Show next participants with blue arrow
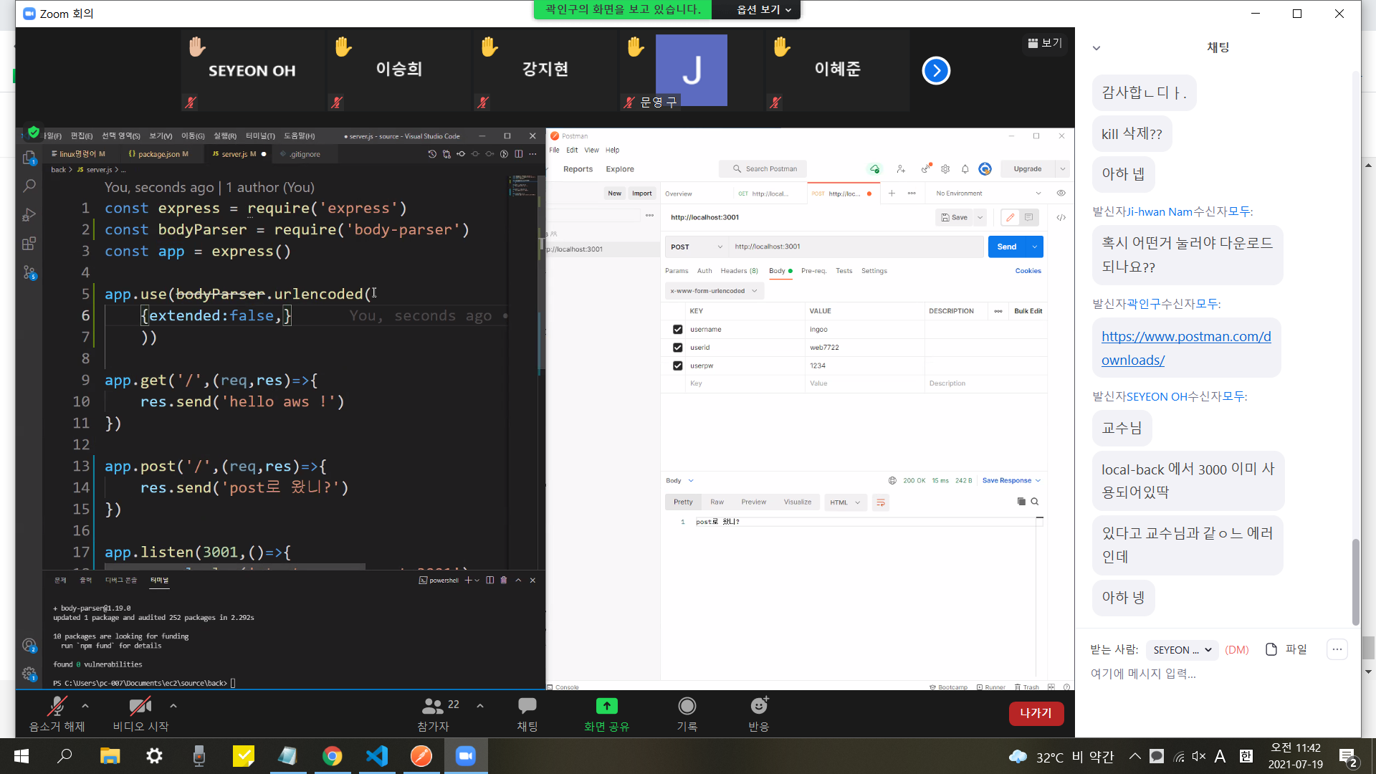This screenshot has height=774, width=1376. coord(936,70)
